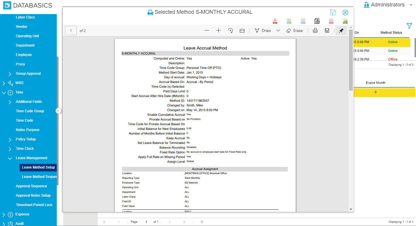Image resolution: width=416 pixels, height=226 pixels.
Task: Open Notes Purpose in the sidebar
Action: pyautogui.click(x=28, y=130)
